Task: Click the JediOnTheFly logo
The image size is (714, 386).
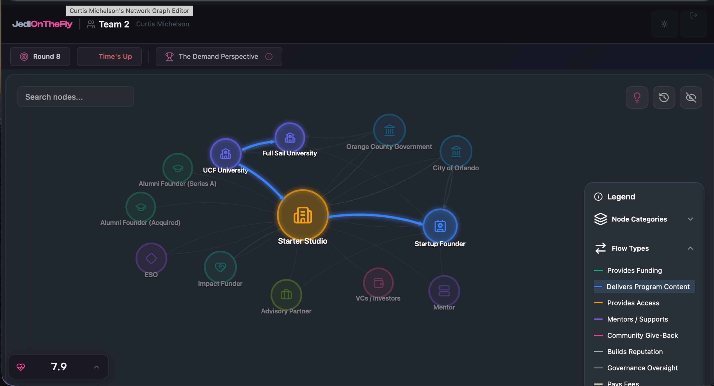Action: click(42, 24)
